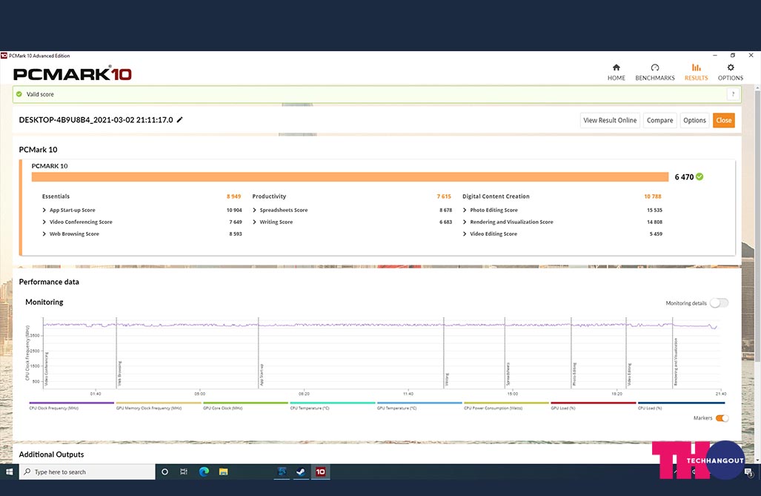Click the overall score 6 470

pyautogui.click(x=685, y=177)
